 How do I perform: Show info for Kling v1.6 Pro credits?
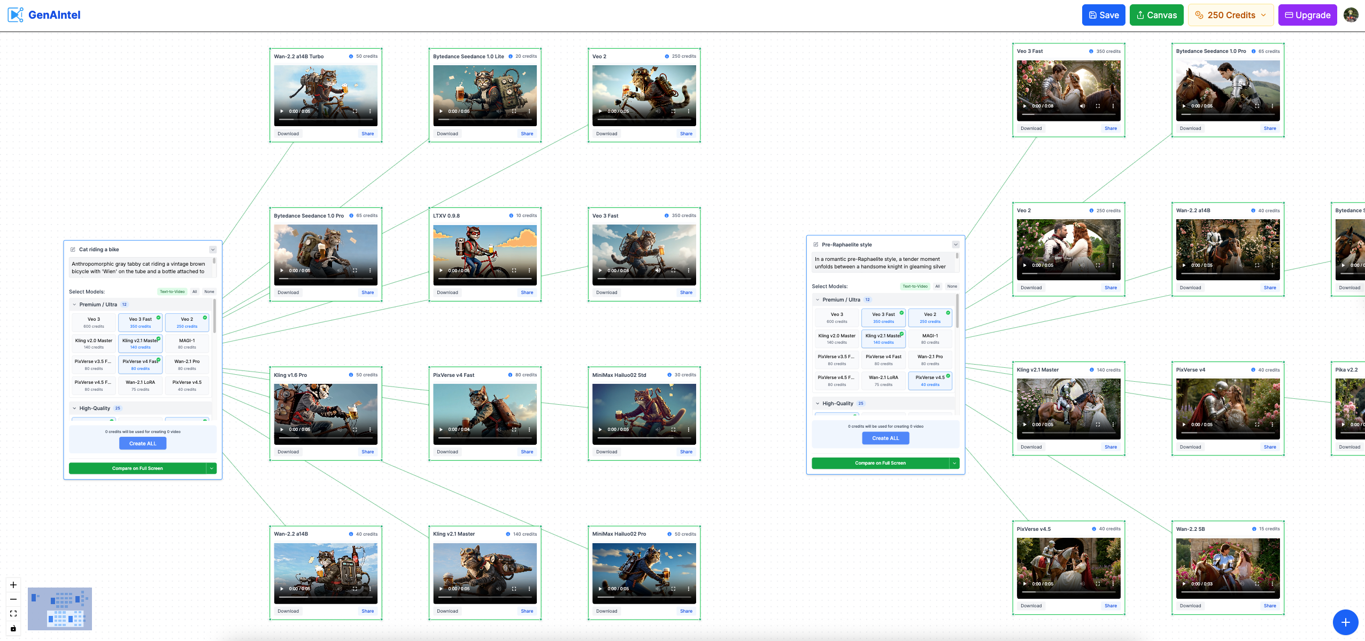click(351, 375)
